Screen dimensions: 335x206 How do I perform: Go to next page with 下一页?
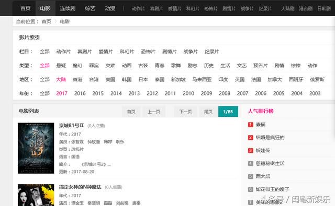185,112
